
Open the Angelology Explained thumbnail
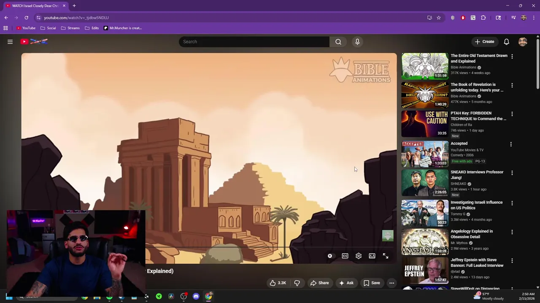425,242
